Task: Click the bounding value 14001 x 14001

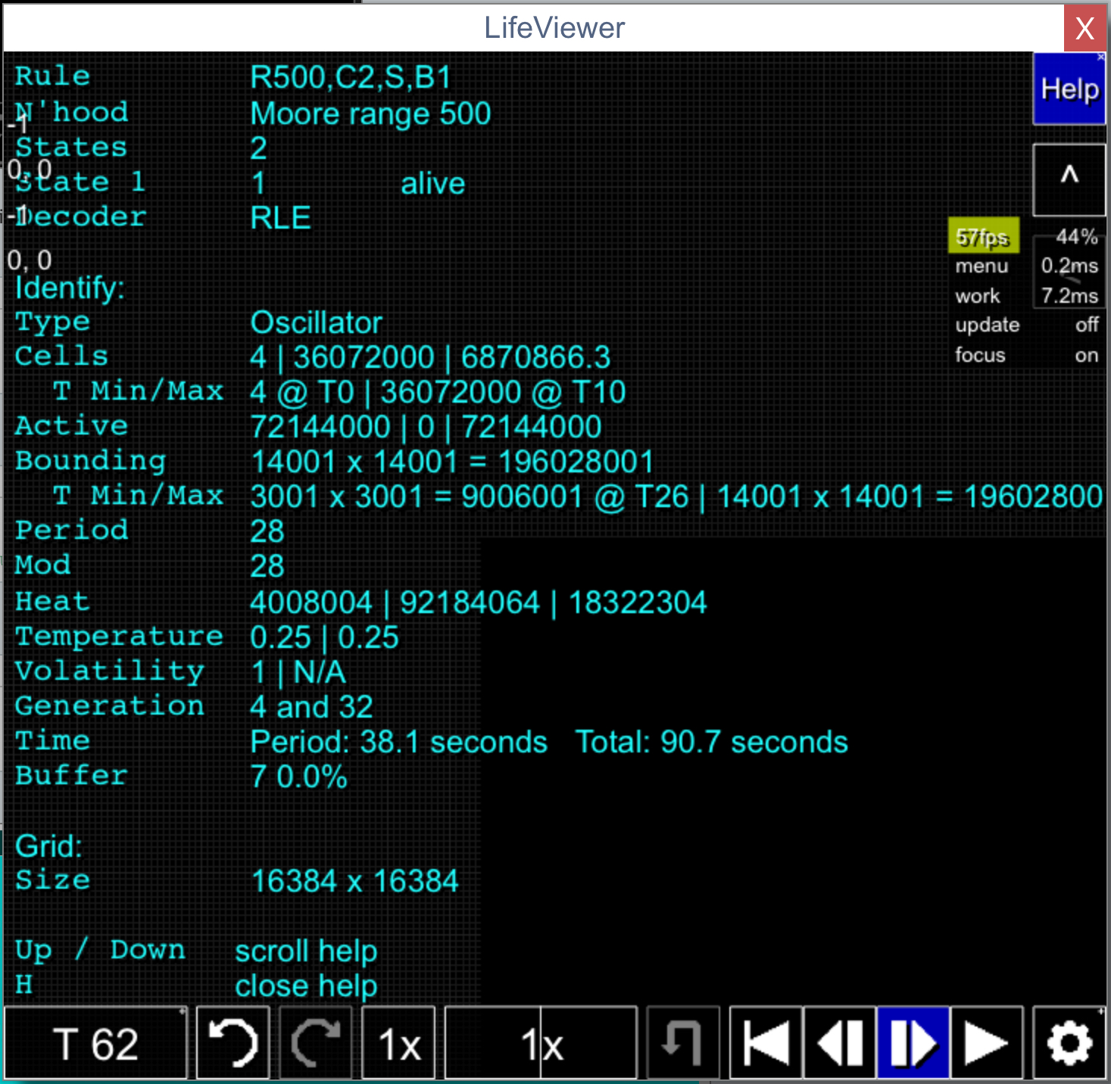Action: click(452, 462)
